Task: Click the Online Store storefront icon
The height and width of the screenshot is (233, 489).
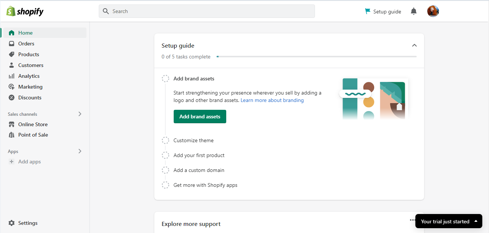Action: pos(12,124)
